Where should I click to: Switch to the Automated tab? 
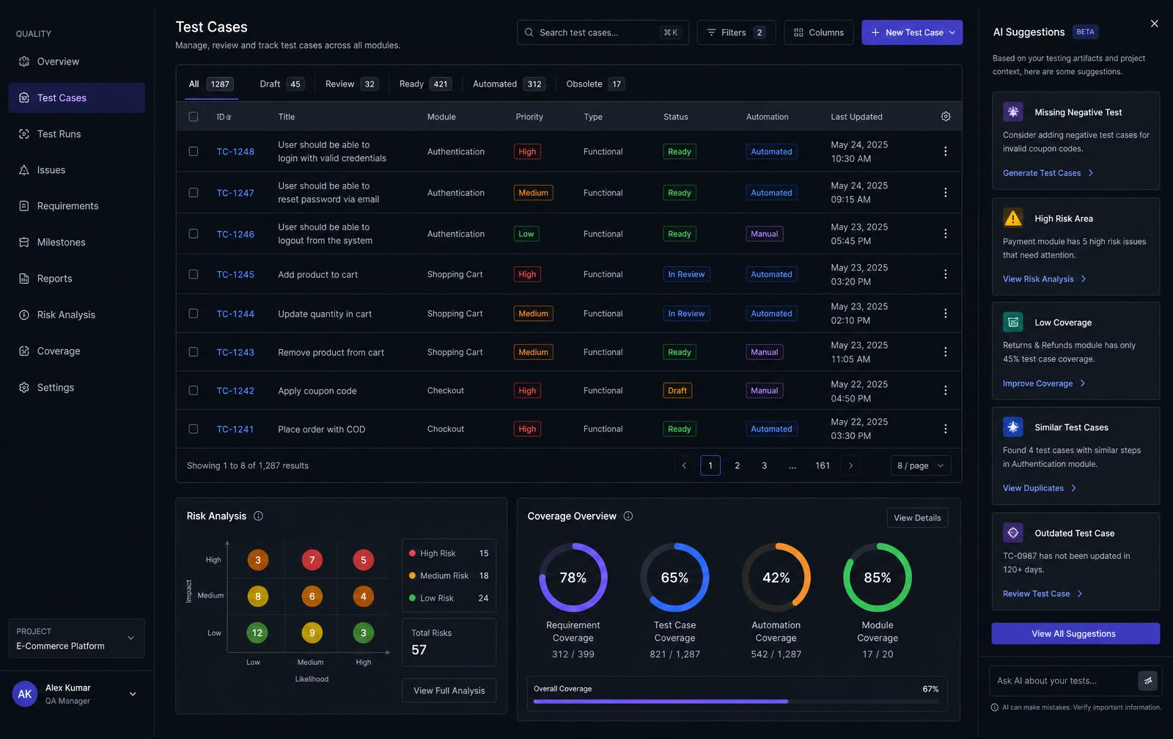[x=509, y=84]
